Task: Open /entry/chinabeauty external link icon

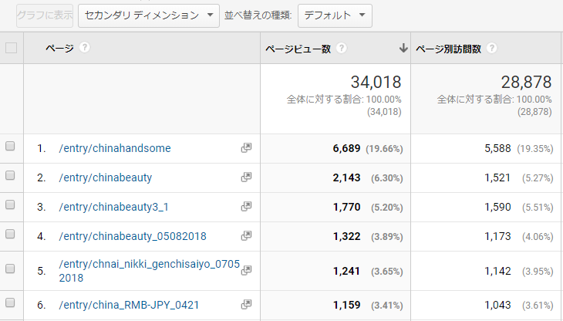Action: click(246, 177)
